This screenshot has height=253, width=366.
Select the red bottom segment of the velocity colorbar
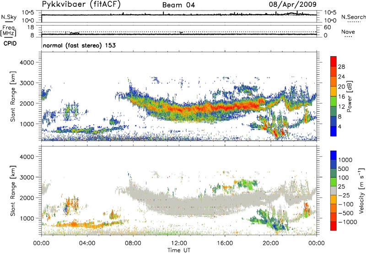(334, 226)
